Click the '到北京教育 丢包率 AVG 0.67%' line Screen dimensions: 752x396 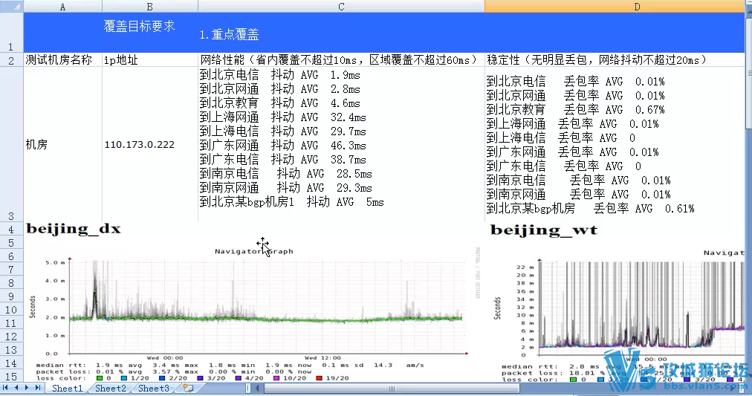point(575,110)
